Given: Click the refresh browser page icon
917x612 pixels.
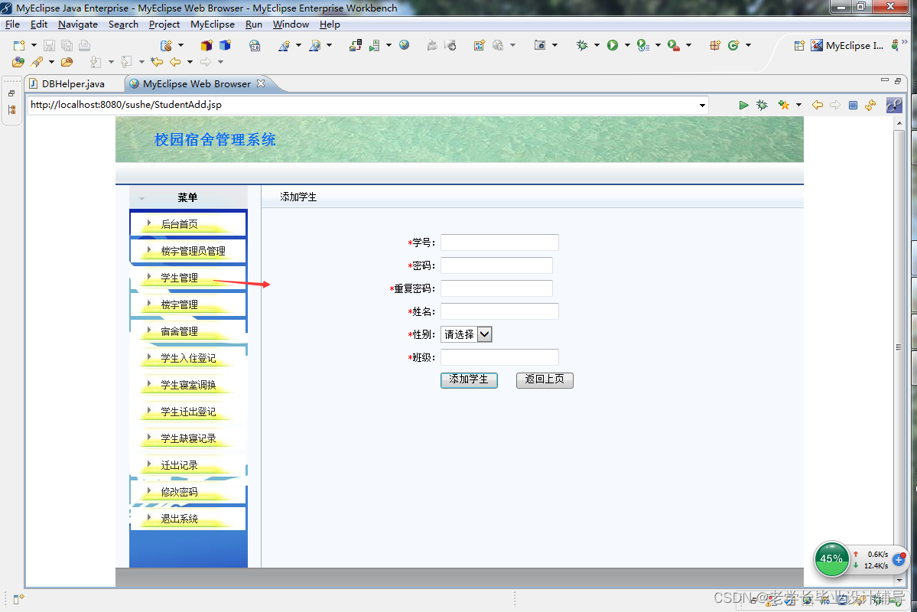Looking at the screenshot, I should click(870, 105).
